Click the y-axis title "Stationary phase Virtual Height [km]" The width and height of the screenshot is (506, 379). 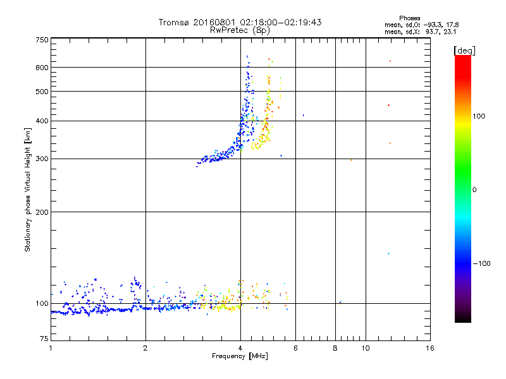[27, 189]
